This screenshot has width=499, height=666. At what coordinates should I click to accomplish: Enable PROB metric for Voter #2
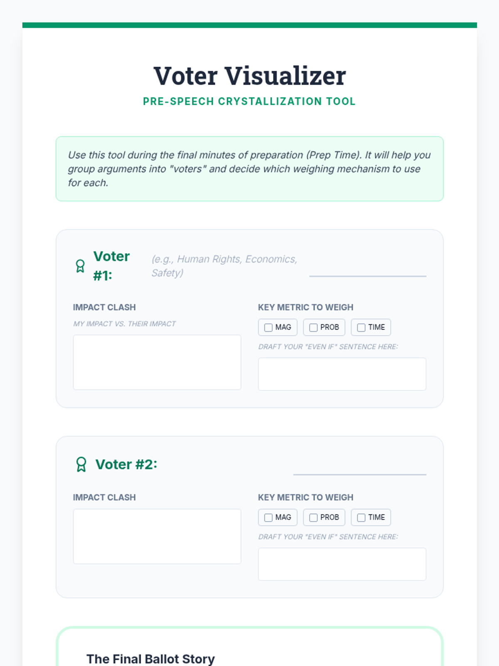tap(314, 517)
